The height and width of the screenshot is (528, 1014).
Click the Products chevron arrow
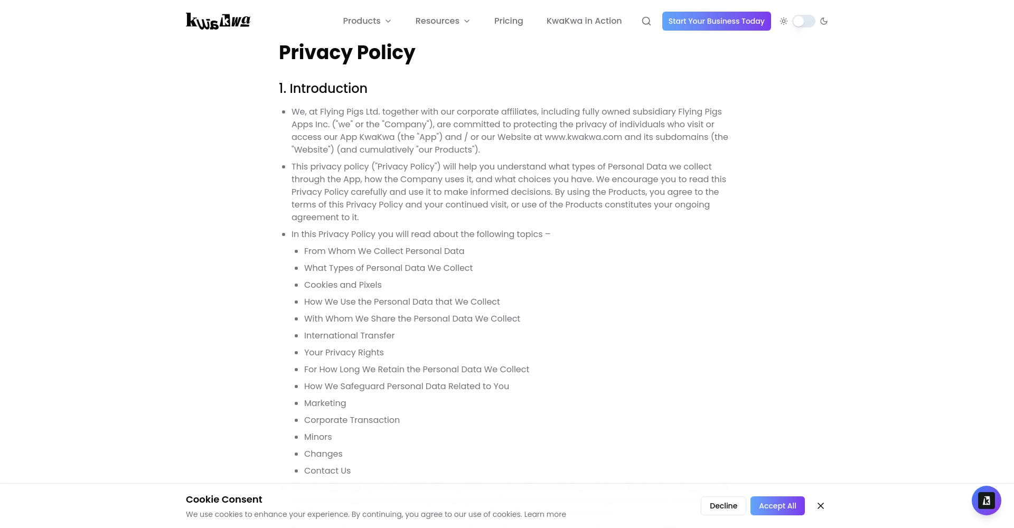click(388, 21)
